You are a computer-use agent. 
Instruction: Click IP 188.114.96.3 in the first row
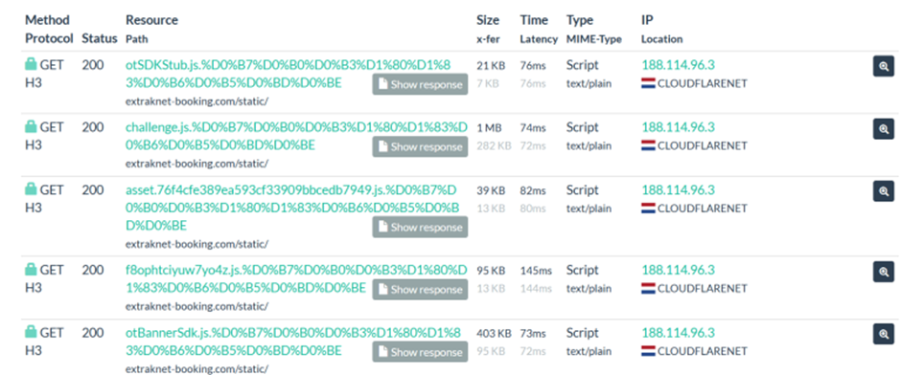[x=678, y=65]
